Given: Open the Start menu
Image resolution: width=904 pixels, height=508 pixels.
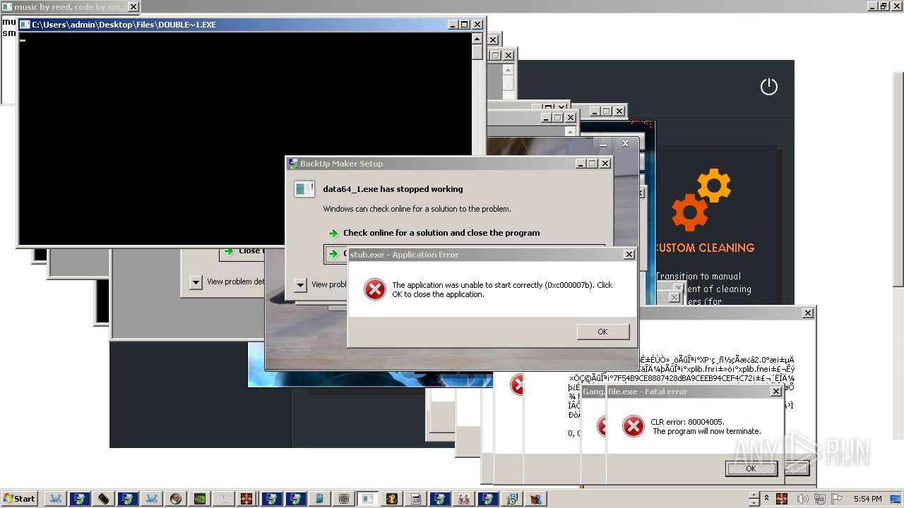Looking at the screenshot, I should pos(19,499).
